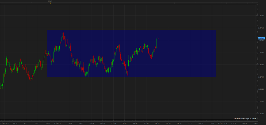Click the 1.3000 price axis label

click(261, 65)
